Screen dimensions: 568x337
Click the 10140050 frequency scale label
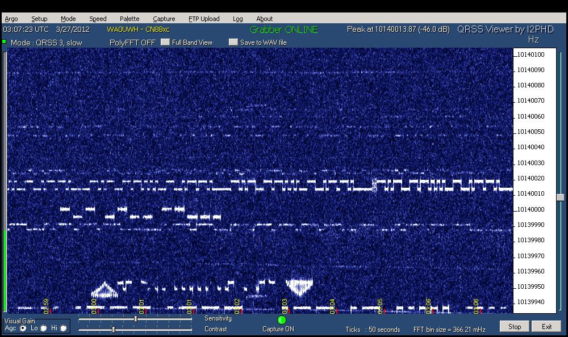click(531, 132)
